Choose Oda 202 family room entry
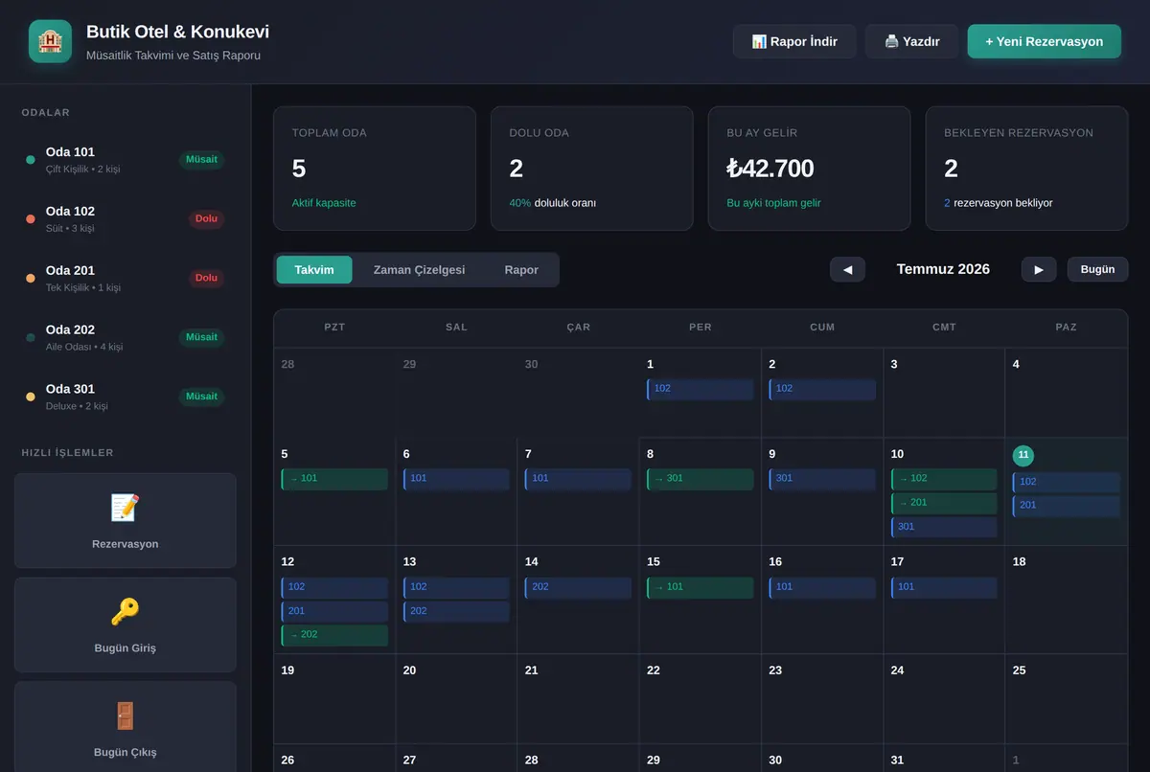This screenshot has width=1150, height=772. (x=126, y=337)
